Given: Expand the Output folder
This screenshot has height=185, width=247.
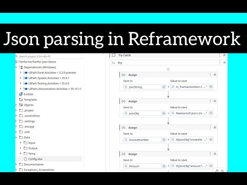Looking at the screenshot, I should click(x=21, y=148).
